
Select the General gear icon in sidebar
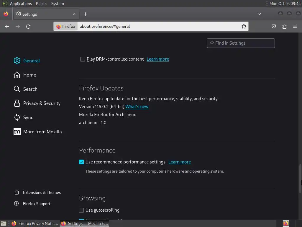pyautogui.click(x=17, y=61)
